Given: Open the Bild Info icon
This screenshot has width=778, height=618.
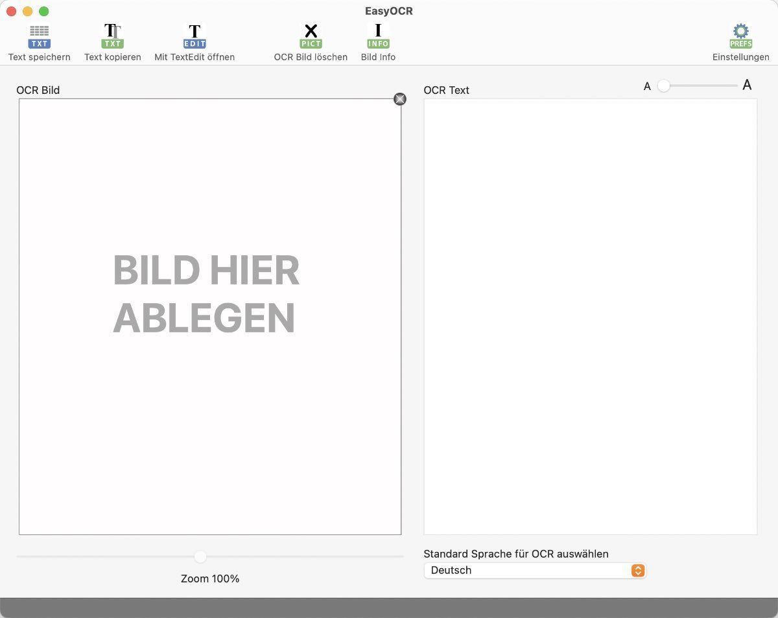Looking at the screenshot, I should pos(378,36).
